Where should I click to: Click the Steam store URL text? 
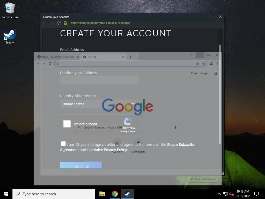click(101, 23)
